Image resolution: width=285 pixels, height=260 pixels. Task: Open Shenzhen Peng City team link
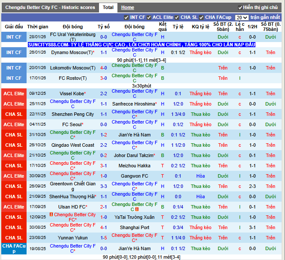(73, 114)
